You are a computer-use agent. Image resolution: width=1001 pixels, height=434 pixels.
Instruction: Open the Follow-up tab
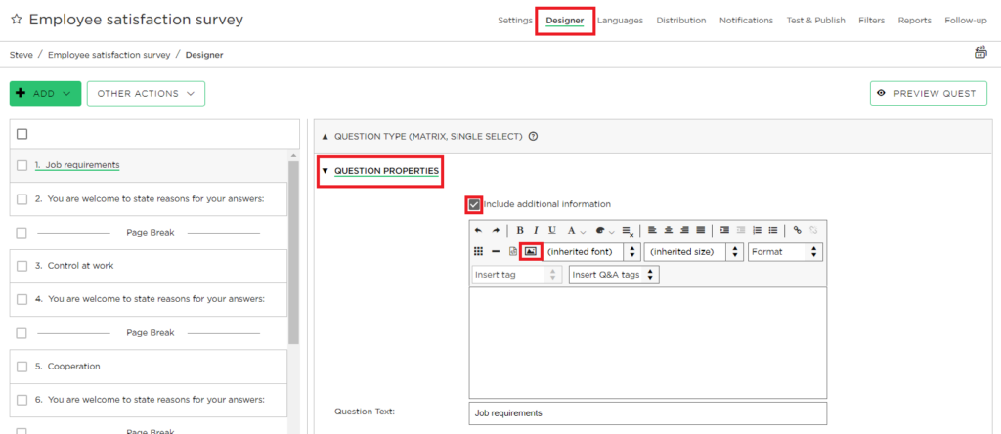click(x=966, y=21)
